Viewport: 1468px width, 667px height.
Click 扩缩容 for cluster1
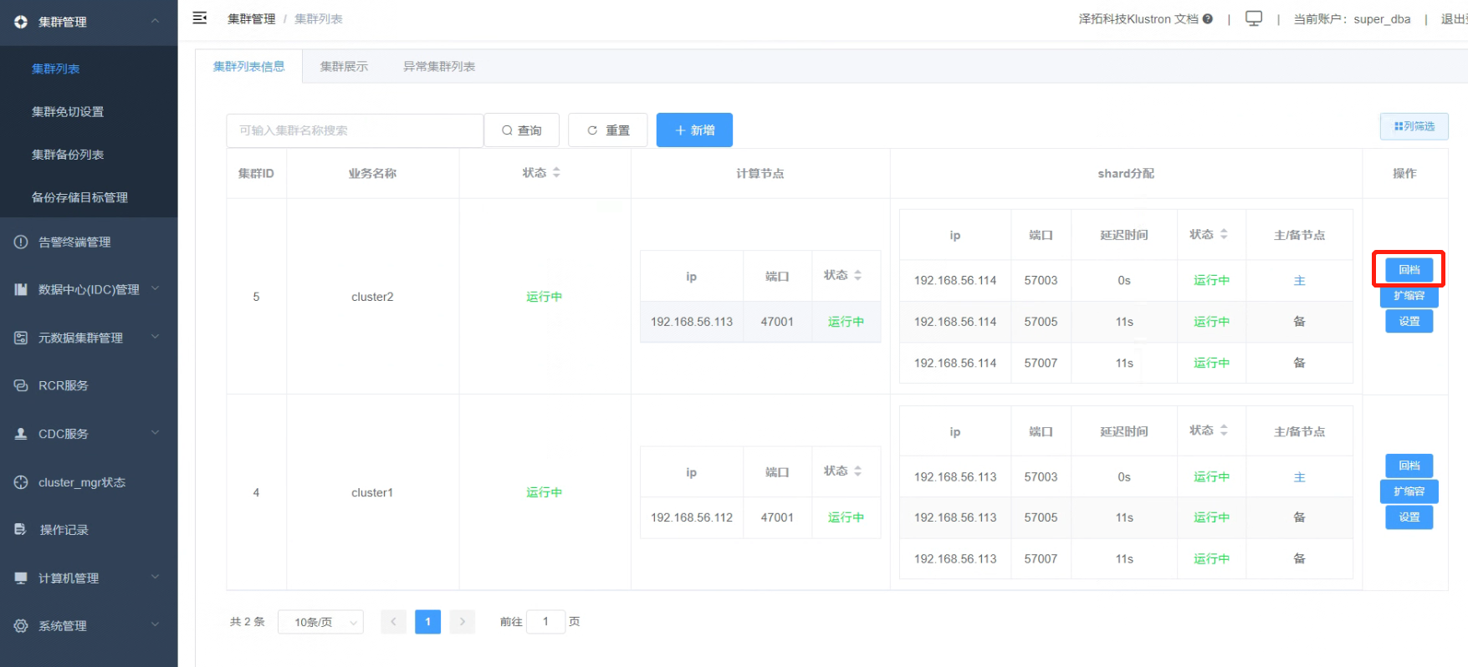(1409, 491)
